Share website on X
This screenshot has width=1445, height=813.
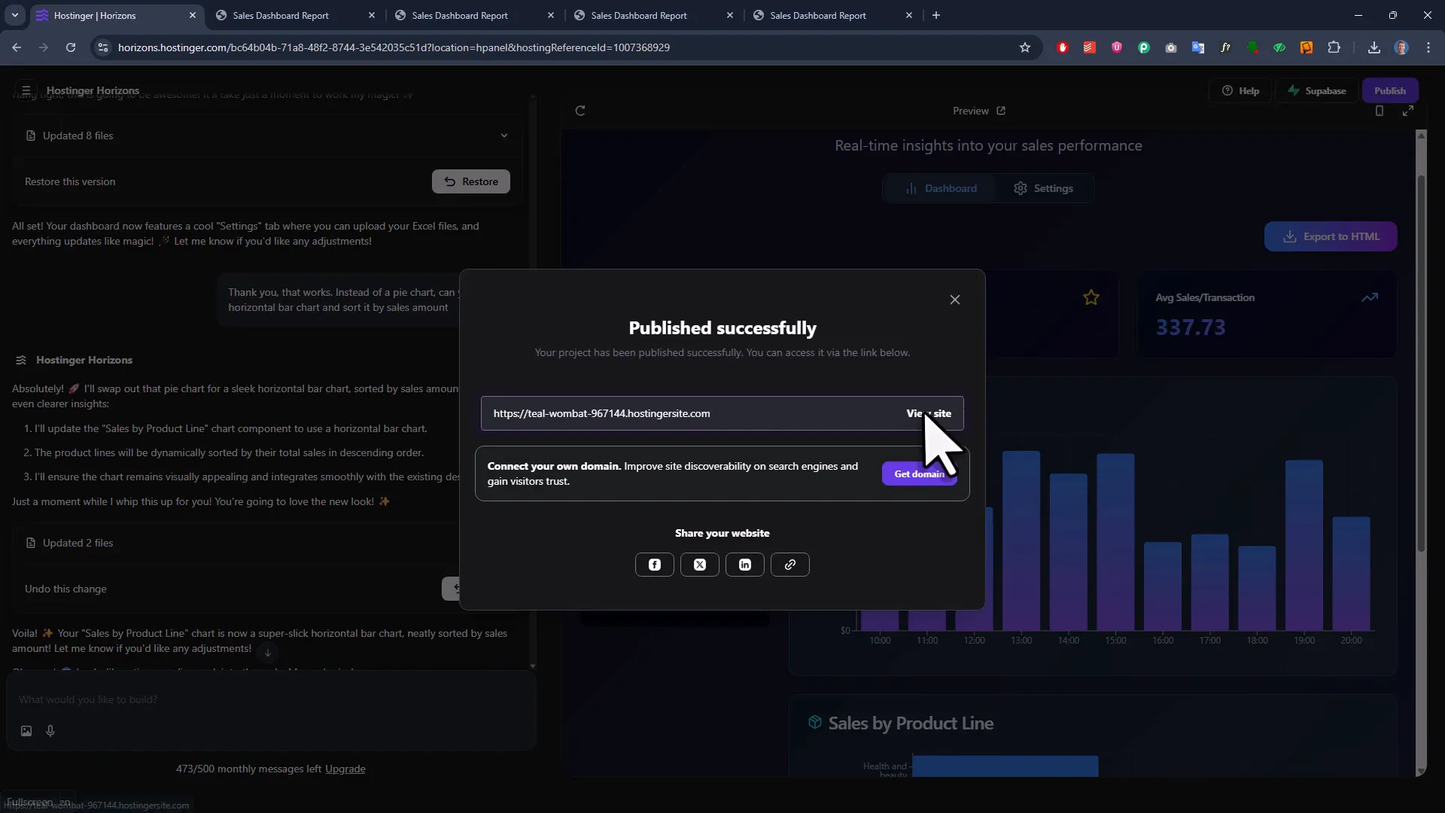pyautogui.click(x=699, y=565)
